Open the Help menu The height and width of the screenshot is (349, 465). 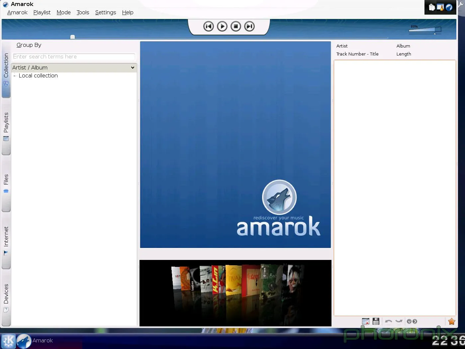128,12
